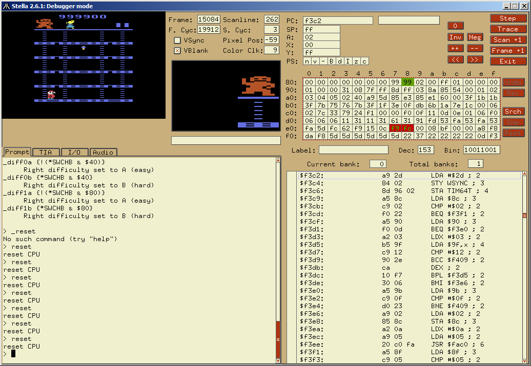This screenshot has width=531, height=366.
Task: Click the Neg button
Action: [x=475, y=37]
